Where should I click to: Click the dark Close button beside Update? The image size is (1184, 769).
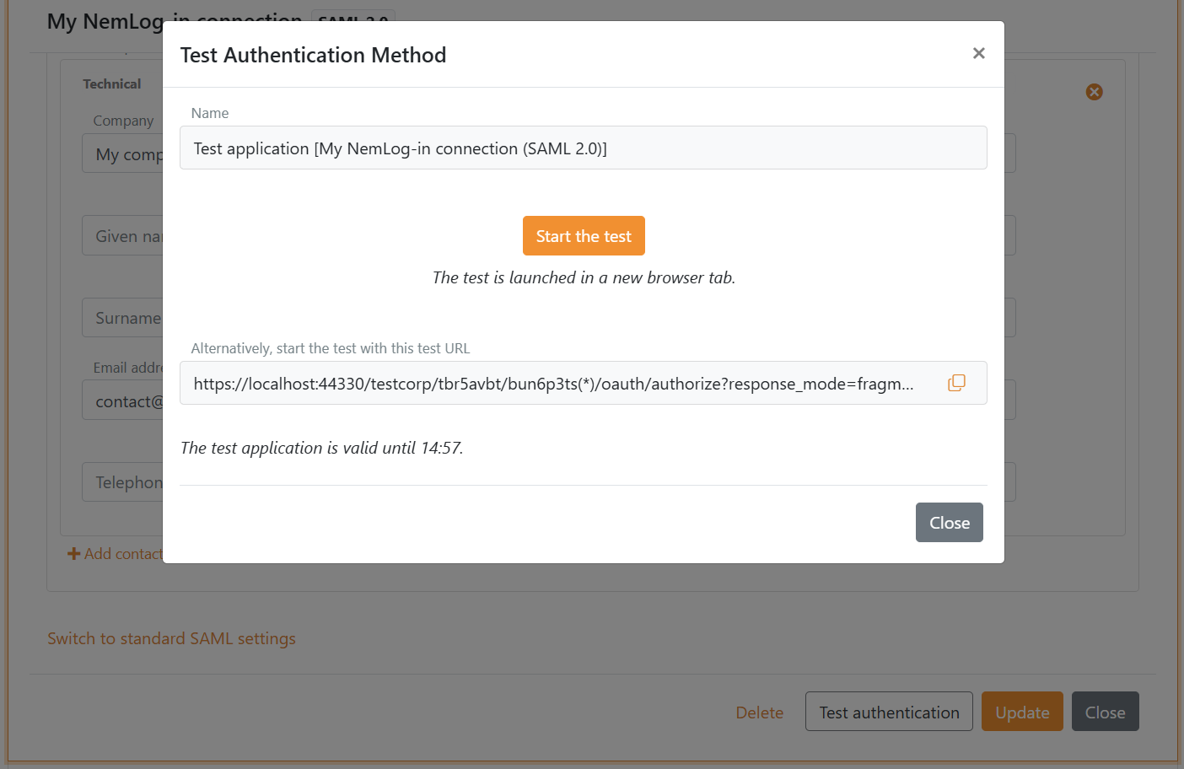1105,712
